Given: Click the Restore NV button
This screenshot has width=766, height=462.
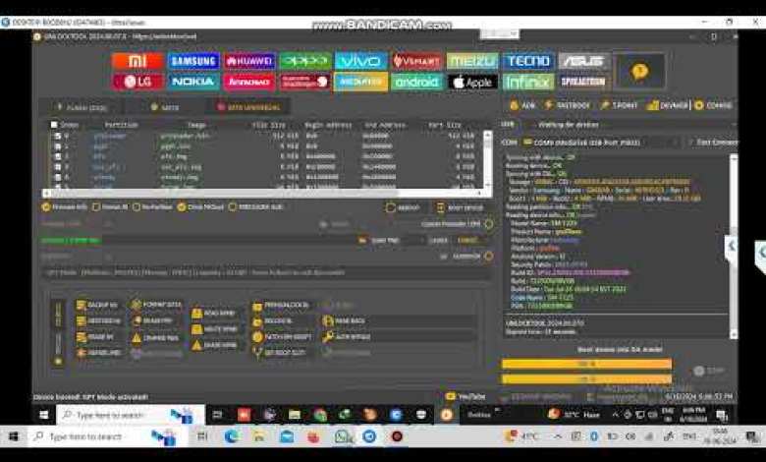Looking at the screenshot, I should [x=98, y=321].
